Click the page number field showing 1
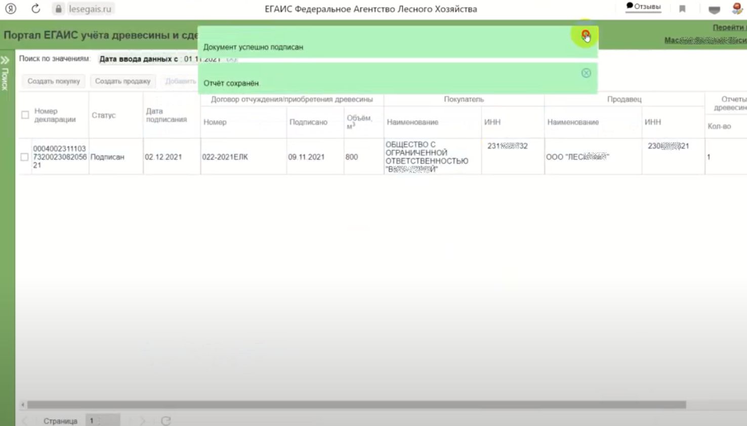Screen dimensions: 747x426 102,420
